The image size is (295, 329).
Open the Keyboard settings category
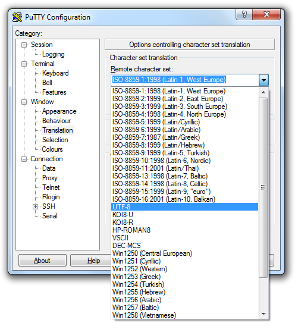click(x=55, y=73)
